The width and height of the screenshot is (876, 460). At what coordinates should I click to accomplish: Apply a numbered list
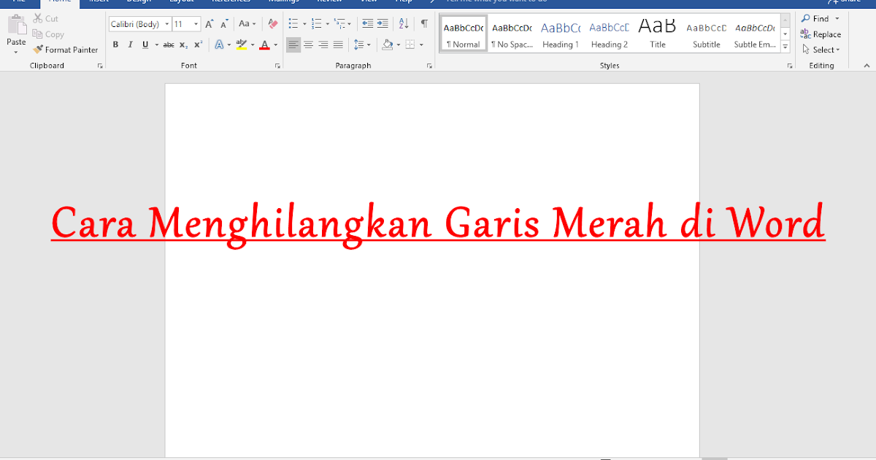(x=316, y=24)
